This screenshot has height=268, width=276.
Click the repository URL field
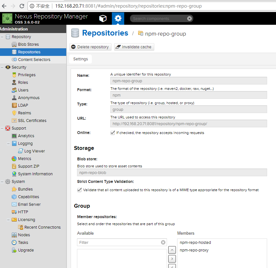(189, 124)
